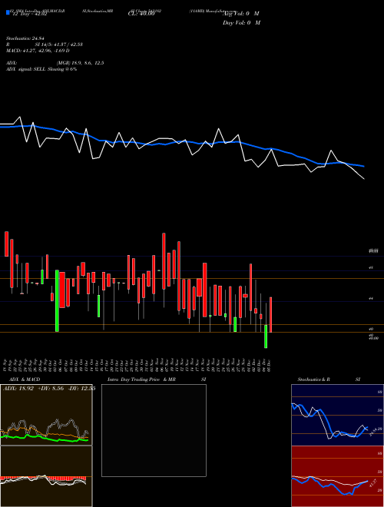Screen dimensions: 384x507
Task: Click the first high peak of the white price line
Action: coord(20,118)
